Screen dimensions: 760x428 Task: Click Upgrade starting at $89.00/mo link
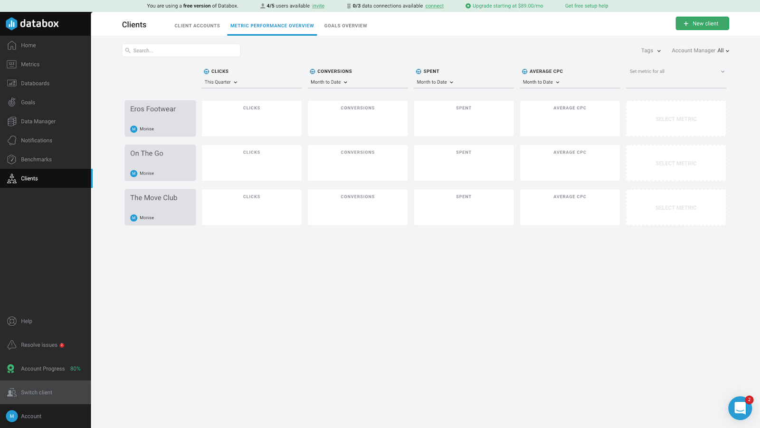click(504, 6)
